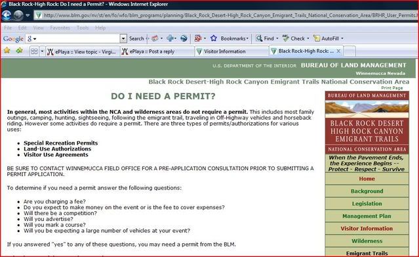Open the Legislation sidebar link

(367, 203)
